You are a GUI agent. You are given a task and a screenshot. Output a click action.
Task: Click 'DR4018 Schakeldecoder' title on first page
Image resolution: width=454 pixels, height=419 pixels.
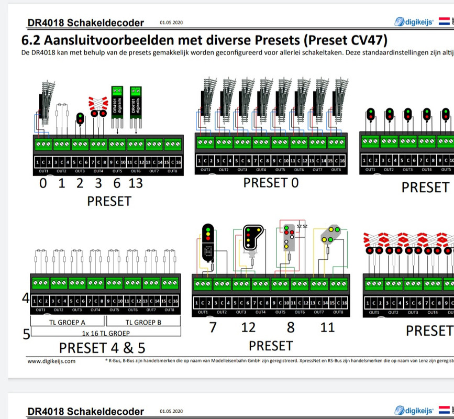click(86, 23)
